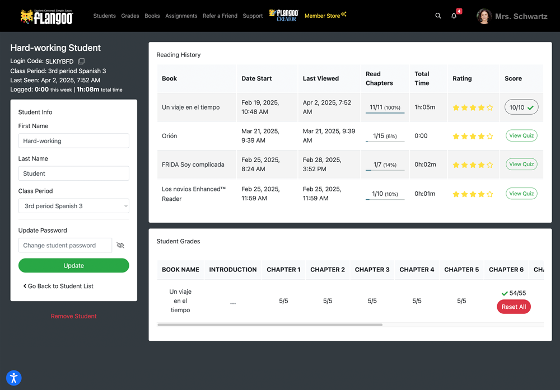
Task: Click Mrs. Schwartz profile avatar
Action: click(x=484, y=16)
